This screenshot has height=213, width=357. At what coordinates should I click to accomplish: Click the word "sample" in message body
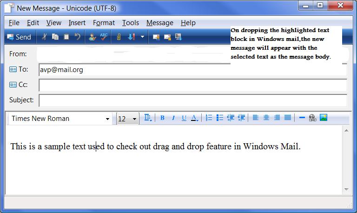tap(57, 146)
